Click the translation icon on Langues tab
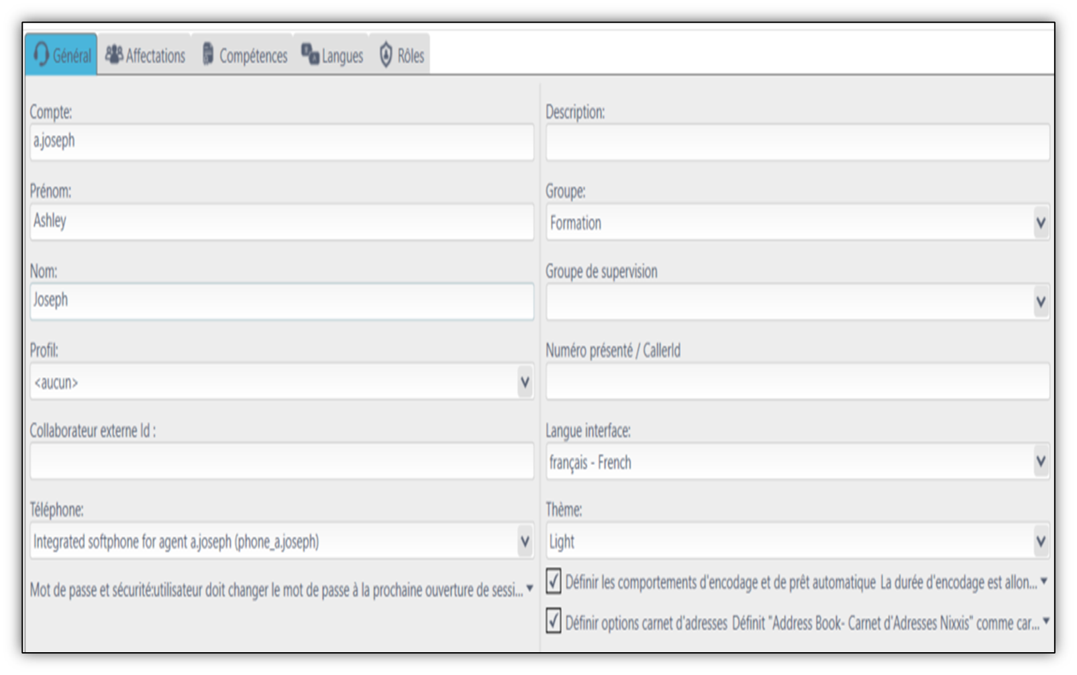1077x675 pixels. click(x=310, y=54)
